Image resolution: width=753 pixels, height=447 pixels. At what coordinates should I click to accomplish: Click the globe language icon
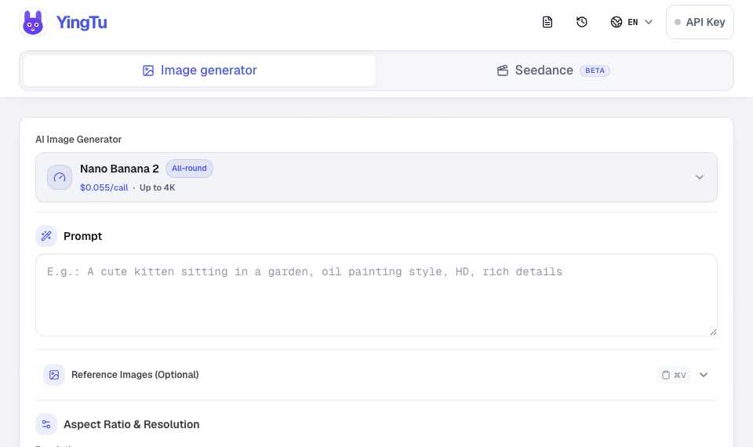pyautogui.click(x=617, y=22)
